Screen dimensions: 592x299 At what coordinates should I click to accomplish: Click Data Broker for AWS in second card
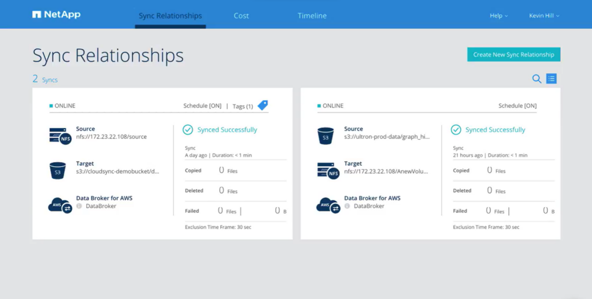coord(372,198)
